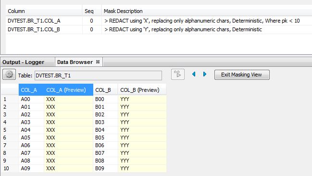Go to next page with right arrow
The width and height of the screenshot is (312, 176).
(x=204, y=74)
